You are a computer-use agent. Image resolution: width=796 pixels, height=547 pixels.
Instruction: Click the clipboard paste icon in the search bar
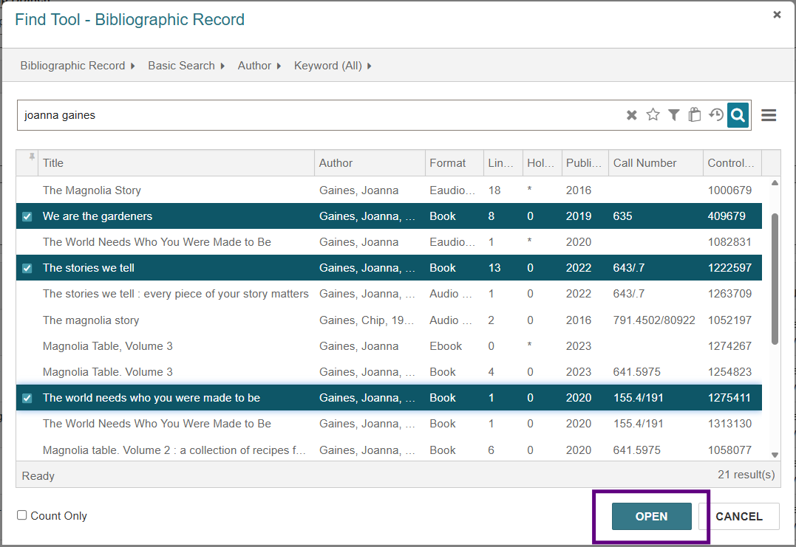pyautogui.click(x=695, y=115)
